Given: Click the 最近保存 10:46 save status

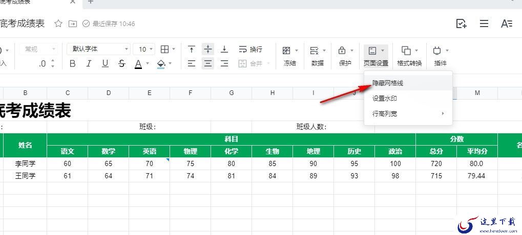Looking at the screenshot, I should click(x=109, y=24).
